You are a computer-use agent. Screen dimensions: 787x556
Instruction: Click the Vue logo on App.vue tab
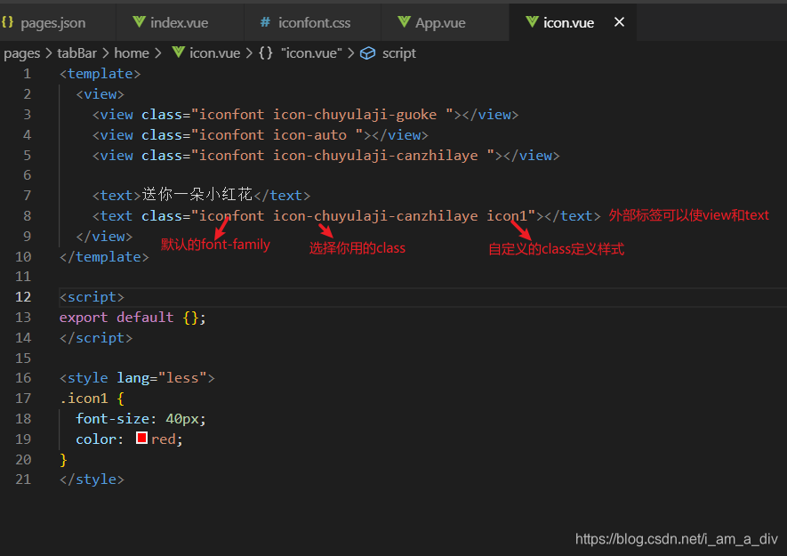(x=404, y=21)
